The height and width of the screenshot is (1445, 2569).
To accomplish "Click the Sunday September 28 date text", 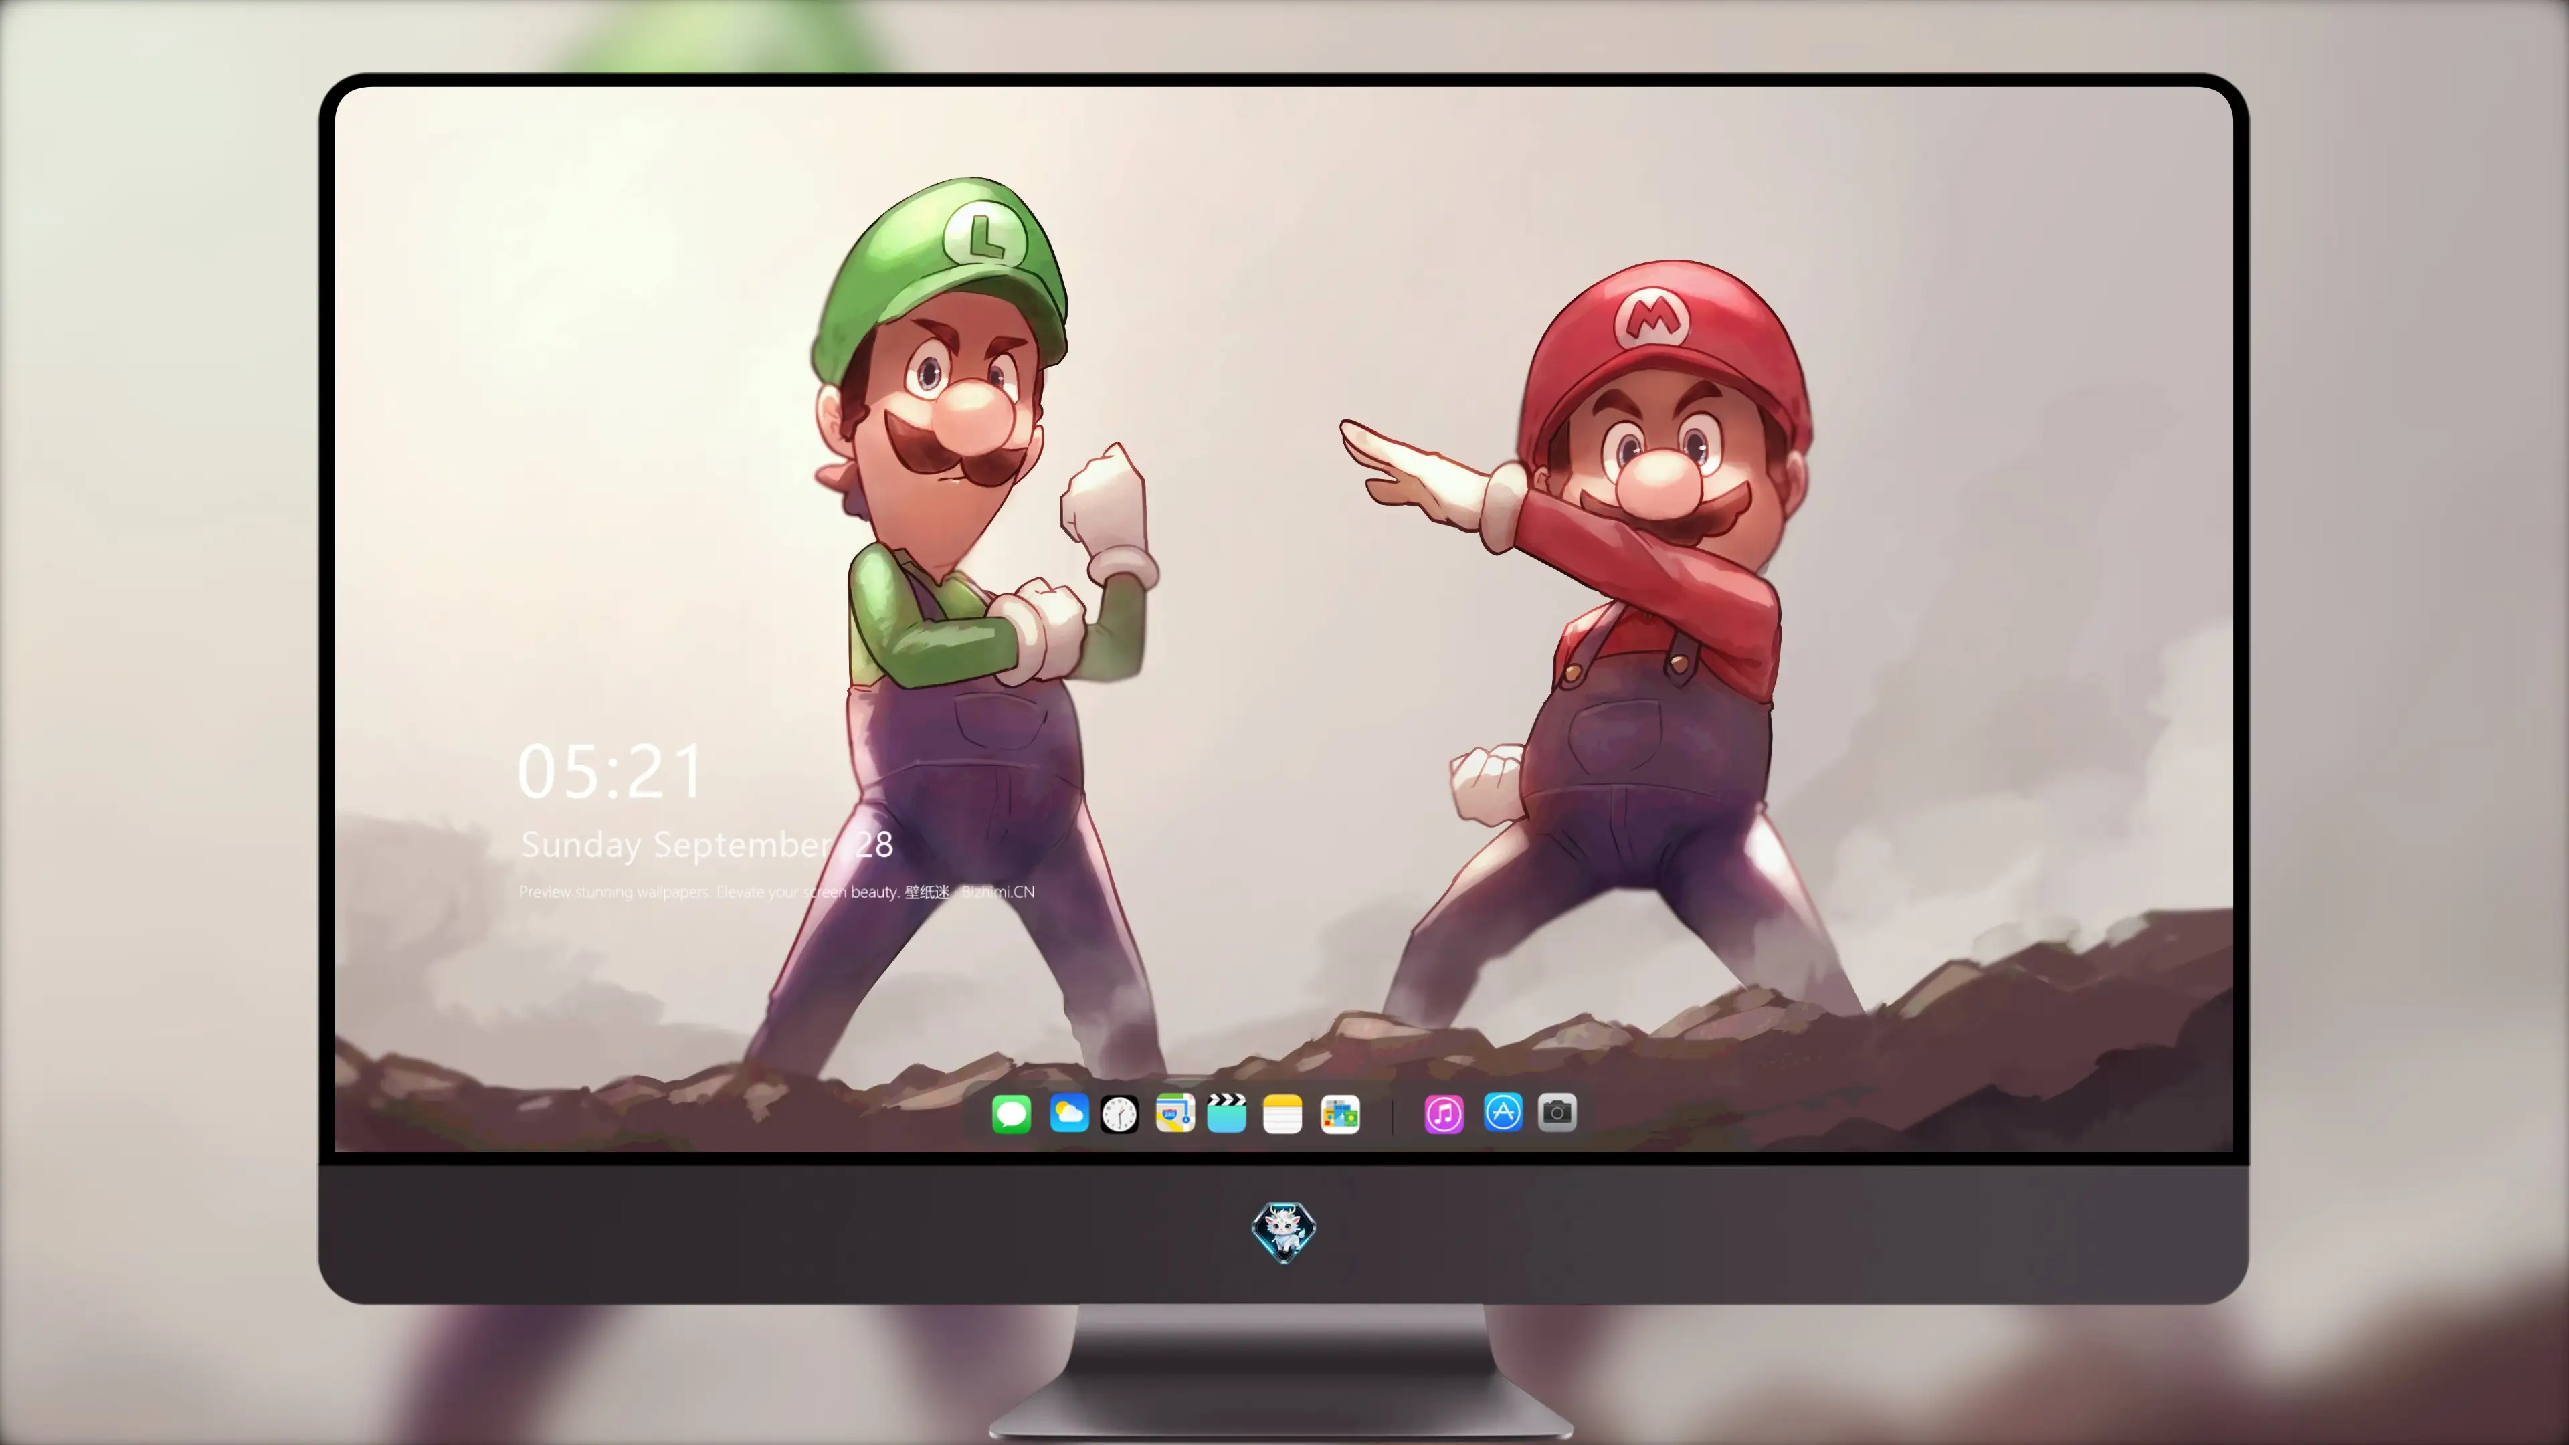I will 707,845.
